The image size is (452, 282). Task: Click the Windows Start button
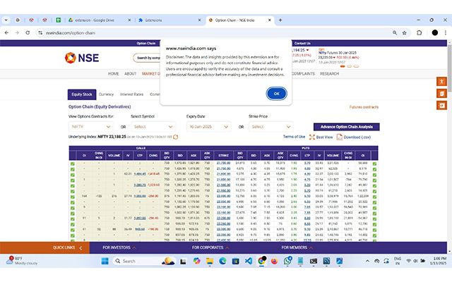[x=105, y=261]
